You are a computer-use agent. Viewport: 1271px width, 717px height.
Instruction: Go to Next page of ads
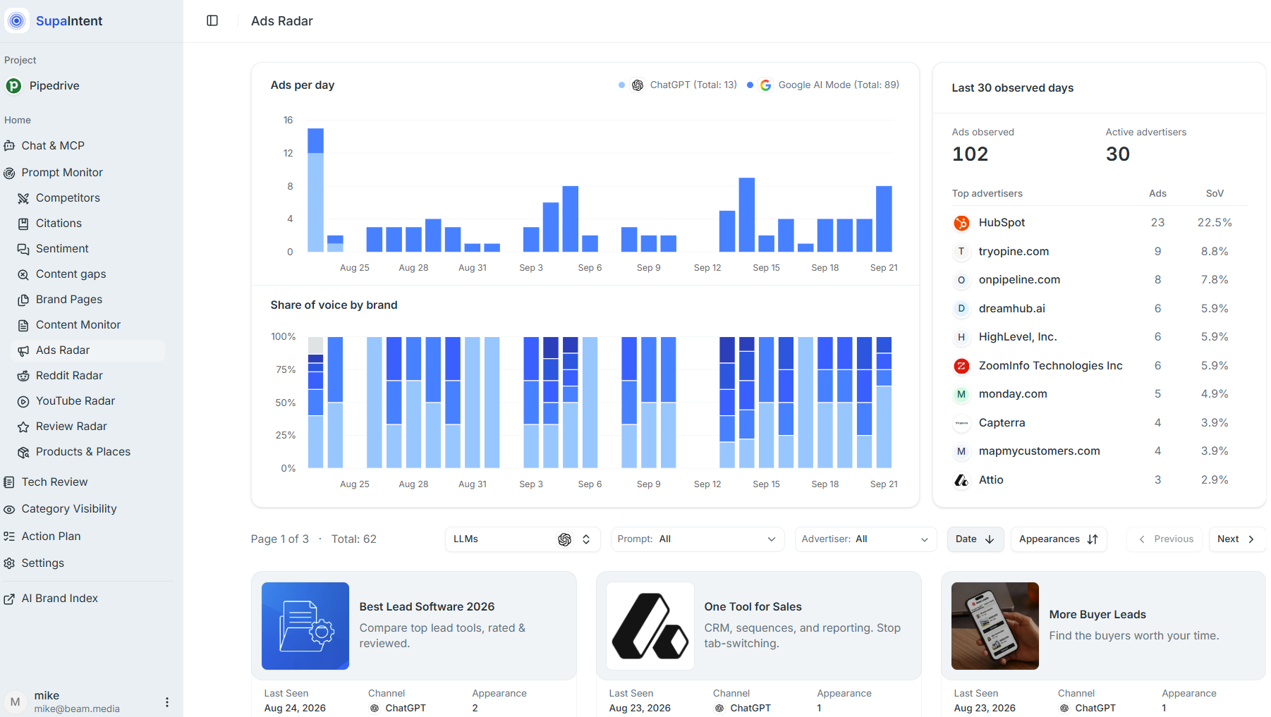click(x=1237, y=539)
